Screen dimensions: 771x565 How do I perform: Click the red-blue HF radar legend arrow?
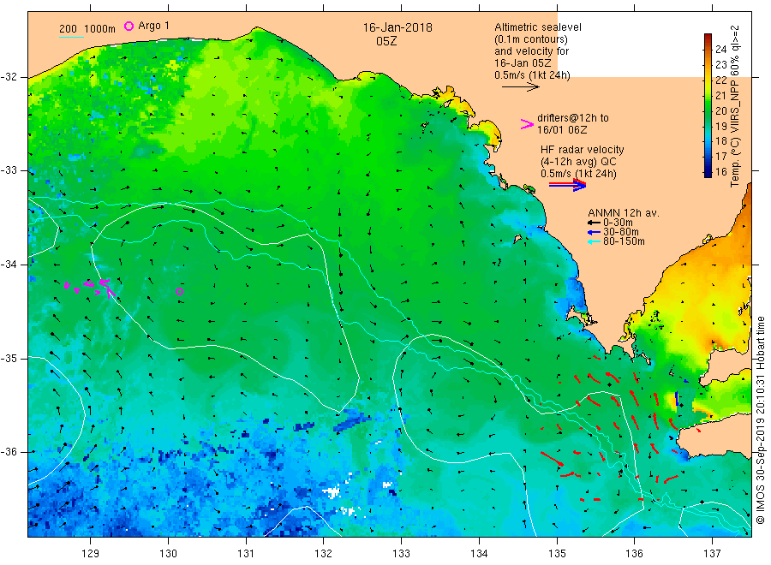coord(567,185)
